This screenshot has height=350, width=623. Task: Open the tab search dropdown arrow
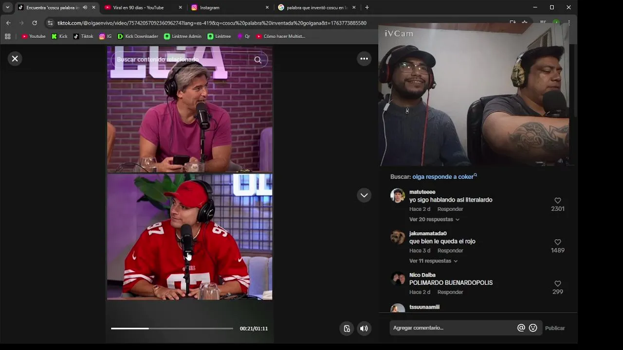[x=7, y=7]
